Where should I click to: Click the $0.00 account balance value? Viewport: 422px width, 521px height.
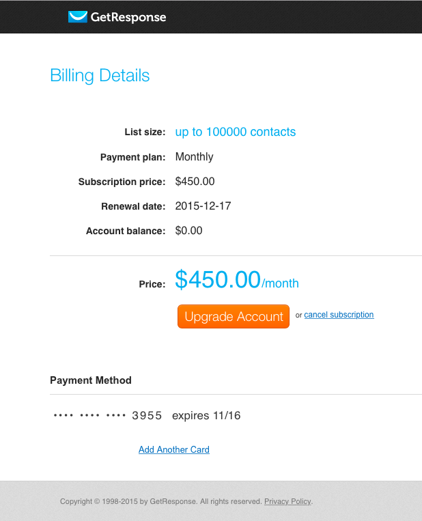click(189, 231)
